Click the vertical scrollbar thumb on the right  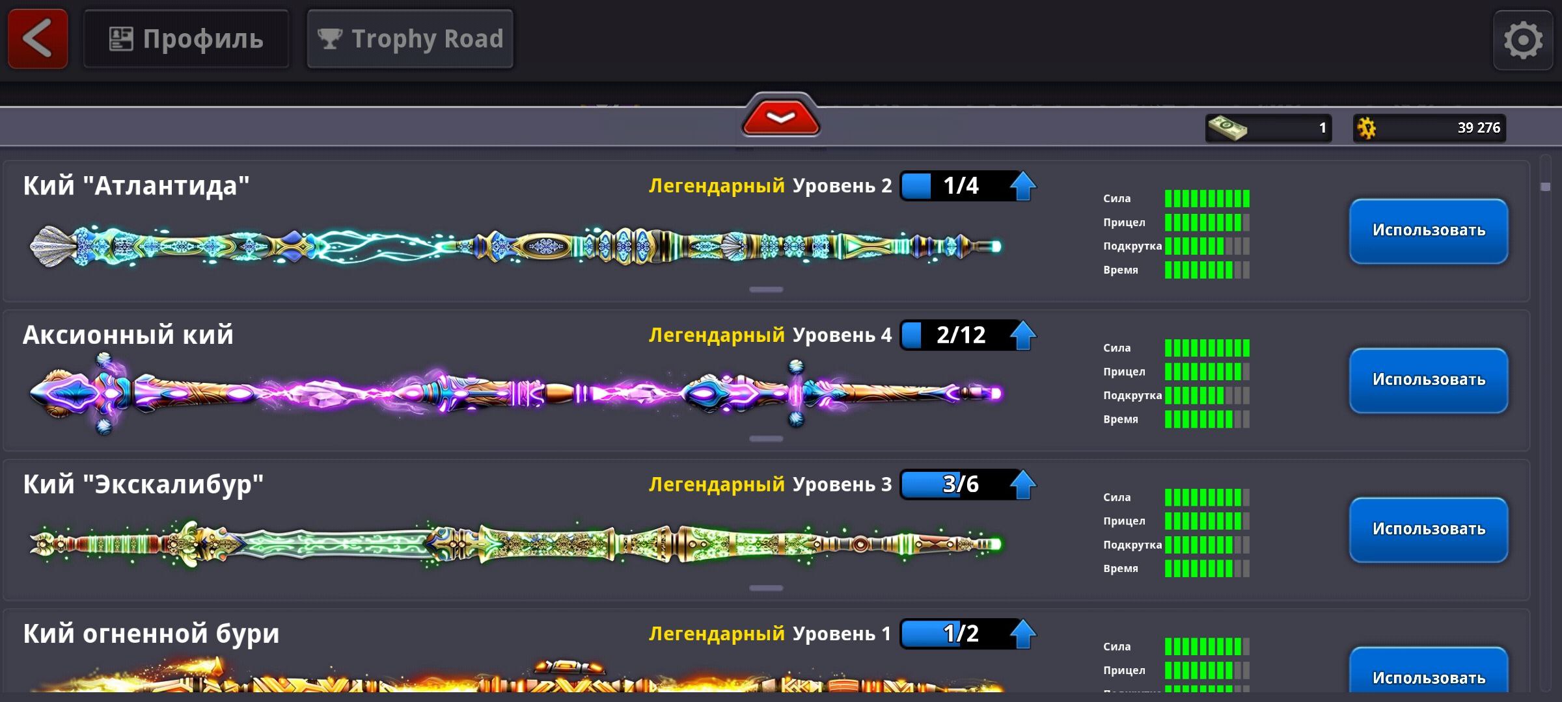[1546, 187]
